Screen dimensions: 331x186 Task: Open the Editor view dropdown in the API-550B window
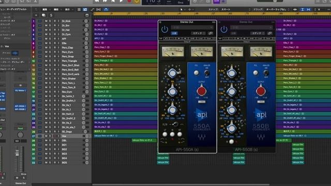pos(258,33)
